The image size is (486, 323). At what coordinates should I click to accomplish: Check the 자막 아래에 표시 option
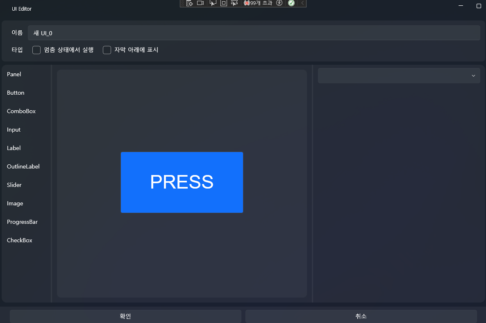point(107,50)
